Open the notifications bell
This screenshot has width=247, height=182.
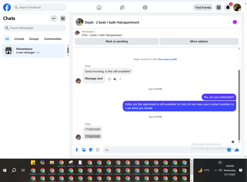[x=228, y=7]
